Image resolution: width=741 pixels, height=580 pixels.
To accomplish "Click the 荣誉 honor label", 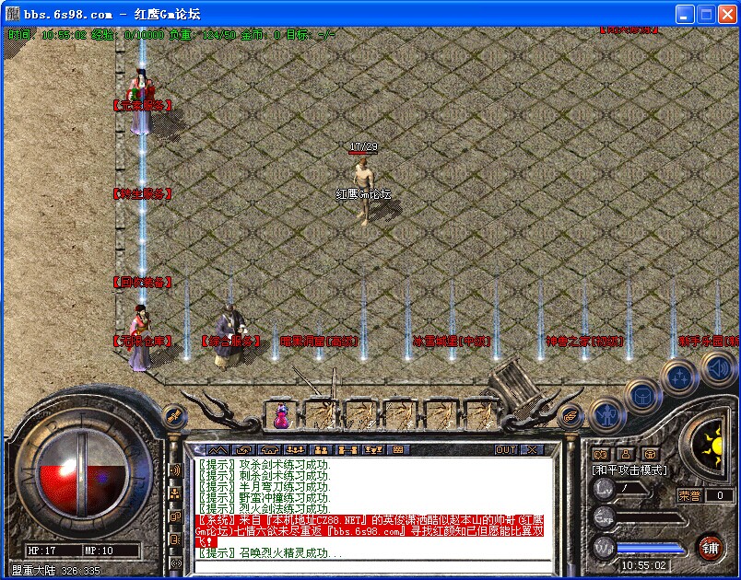I will (x=689, y=495).
